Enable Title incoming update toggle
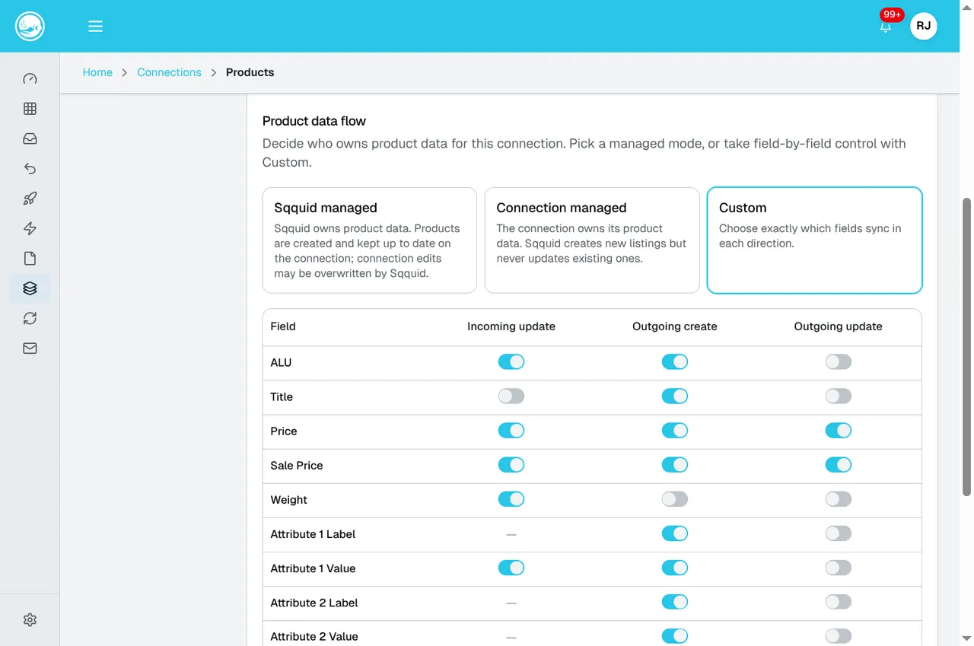 tap(511, 396)
